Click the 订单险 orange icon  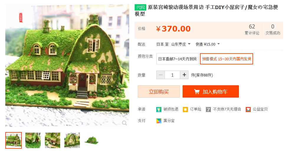(x=185, y=109)
